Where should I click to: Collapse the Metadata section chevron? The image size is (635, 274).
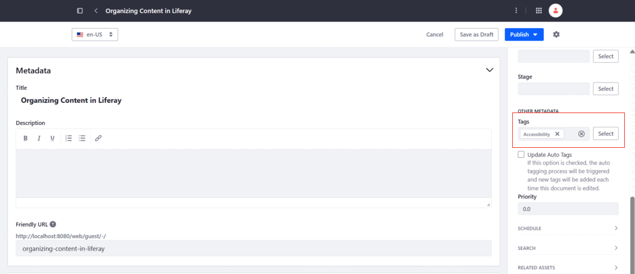[489, 70]
